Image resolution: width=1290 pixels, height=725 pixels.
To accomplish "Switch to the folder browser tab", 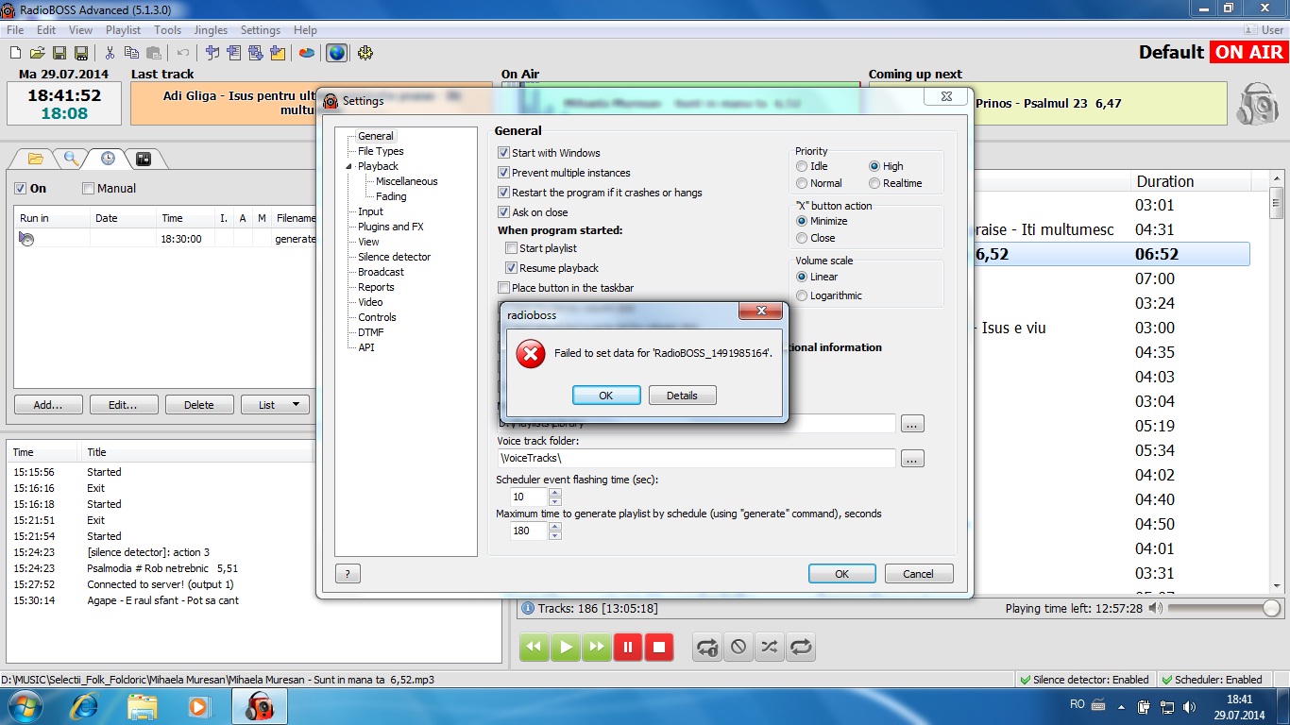I will point(36,158).
